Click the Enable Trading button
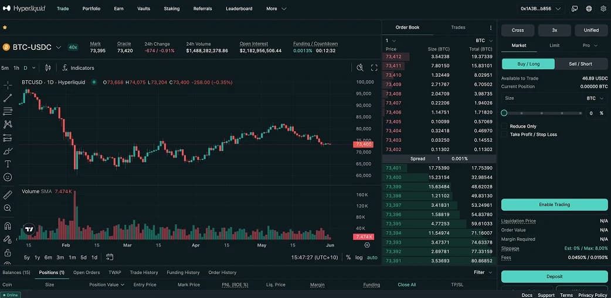 [x=554, y=204]
